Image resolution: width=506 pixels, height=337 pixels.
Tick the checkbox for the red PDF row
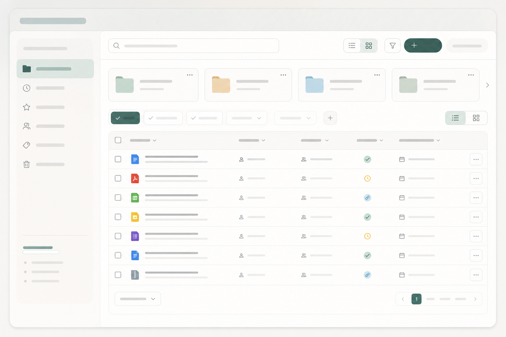tap(118, 178)
